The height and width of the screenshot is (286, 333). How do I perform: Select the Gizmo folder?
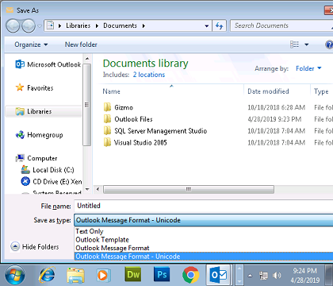click(x=124, y=107)
